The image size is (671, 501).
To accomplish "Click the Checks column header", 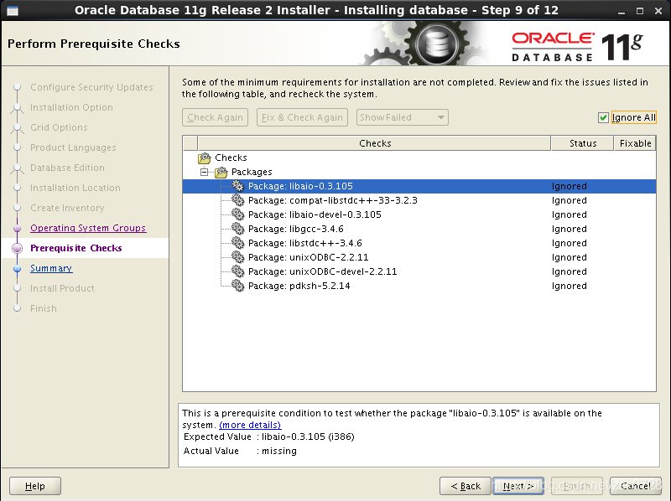I will 374,143.
